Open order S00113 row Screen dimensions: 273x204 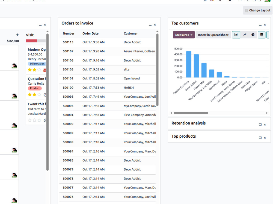tap(107, 42)
